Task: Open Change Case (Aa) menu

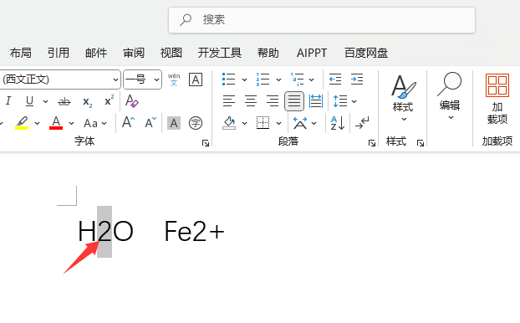Action: (x=95, y=124)
